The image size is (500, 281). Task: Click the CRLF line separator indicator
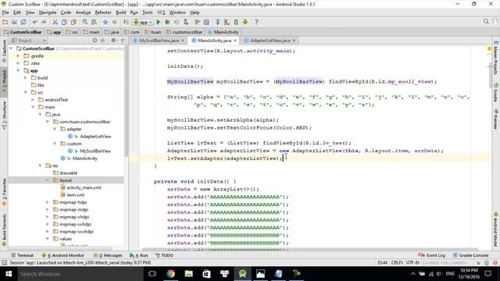pos(397,262)
